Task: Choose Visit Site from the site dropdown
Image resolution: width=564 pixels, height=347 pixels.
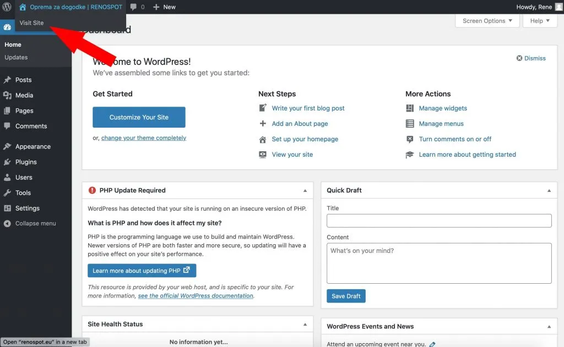Action: pos(31,23)
